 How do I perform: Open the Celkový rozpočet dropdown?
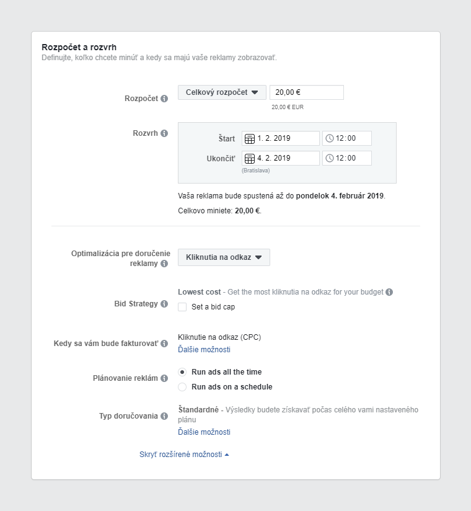click(222, 92)
